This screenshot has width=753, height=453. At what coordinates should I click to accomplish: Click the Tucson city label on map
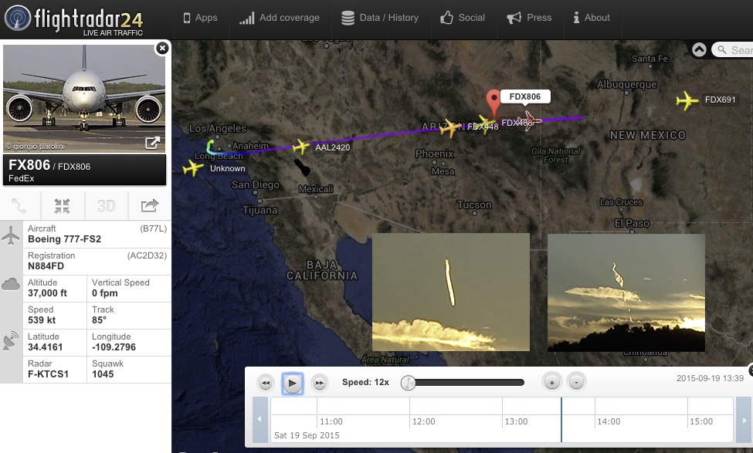[x=474, y=205]
